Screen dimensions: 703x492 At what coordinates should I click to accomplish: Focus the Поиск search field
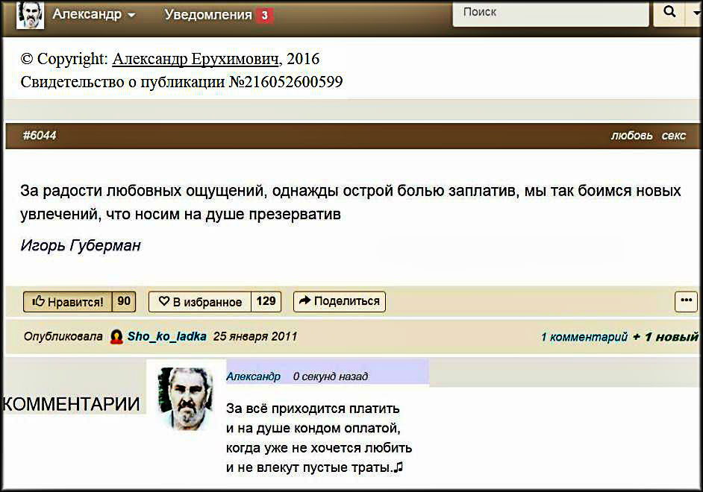[551, 13]
